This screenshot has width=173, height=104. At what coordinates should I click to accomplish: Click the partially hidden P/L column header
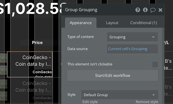(166, 43)
